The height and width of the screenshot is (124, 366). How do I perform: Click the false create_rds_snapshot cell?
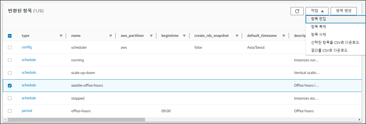tap(198, 48)
